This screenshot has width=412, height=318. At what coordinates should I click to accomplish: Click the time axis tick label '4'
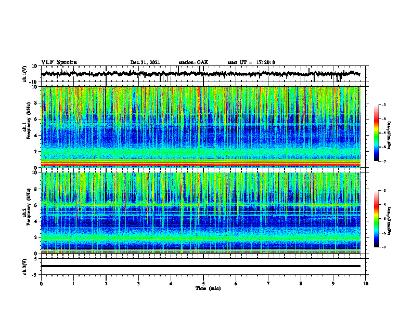[x=171, y=284]
